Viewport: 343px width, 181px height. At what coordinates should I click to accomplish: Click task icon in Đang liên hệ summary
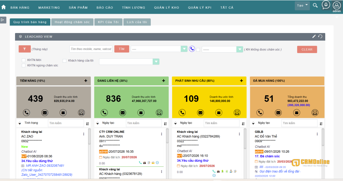coord(159,113)
